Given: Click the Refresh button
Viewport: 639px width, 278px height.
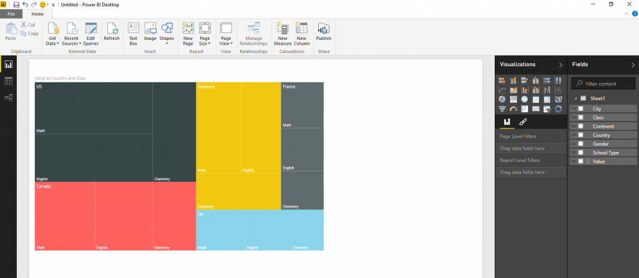Looking at the screenshot, I should point(112,31).
